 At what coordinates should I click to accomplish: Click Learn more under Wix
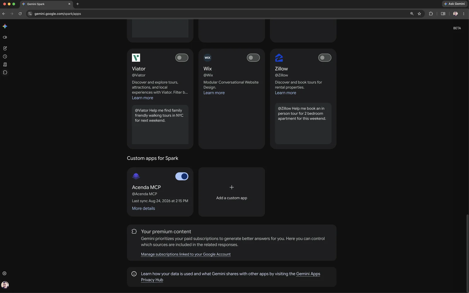214,93
